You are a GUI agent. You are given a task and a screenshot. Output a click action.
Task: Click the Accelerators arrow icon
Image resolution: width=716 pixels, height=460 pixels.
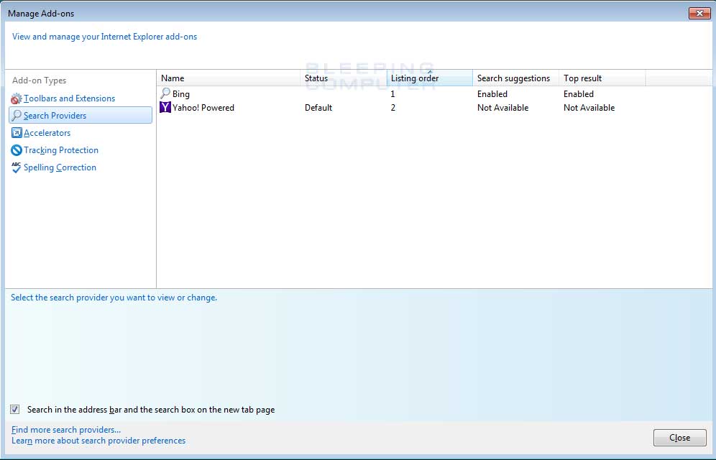click(17, 133)
